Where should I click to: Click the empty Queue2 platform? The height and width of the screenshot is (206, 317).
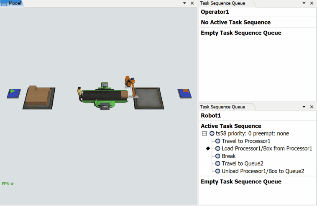(147, 98)
